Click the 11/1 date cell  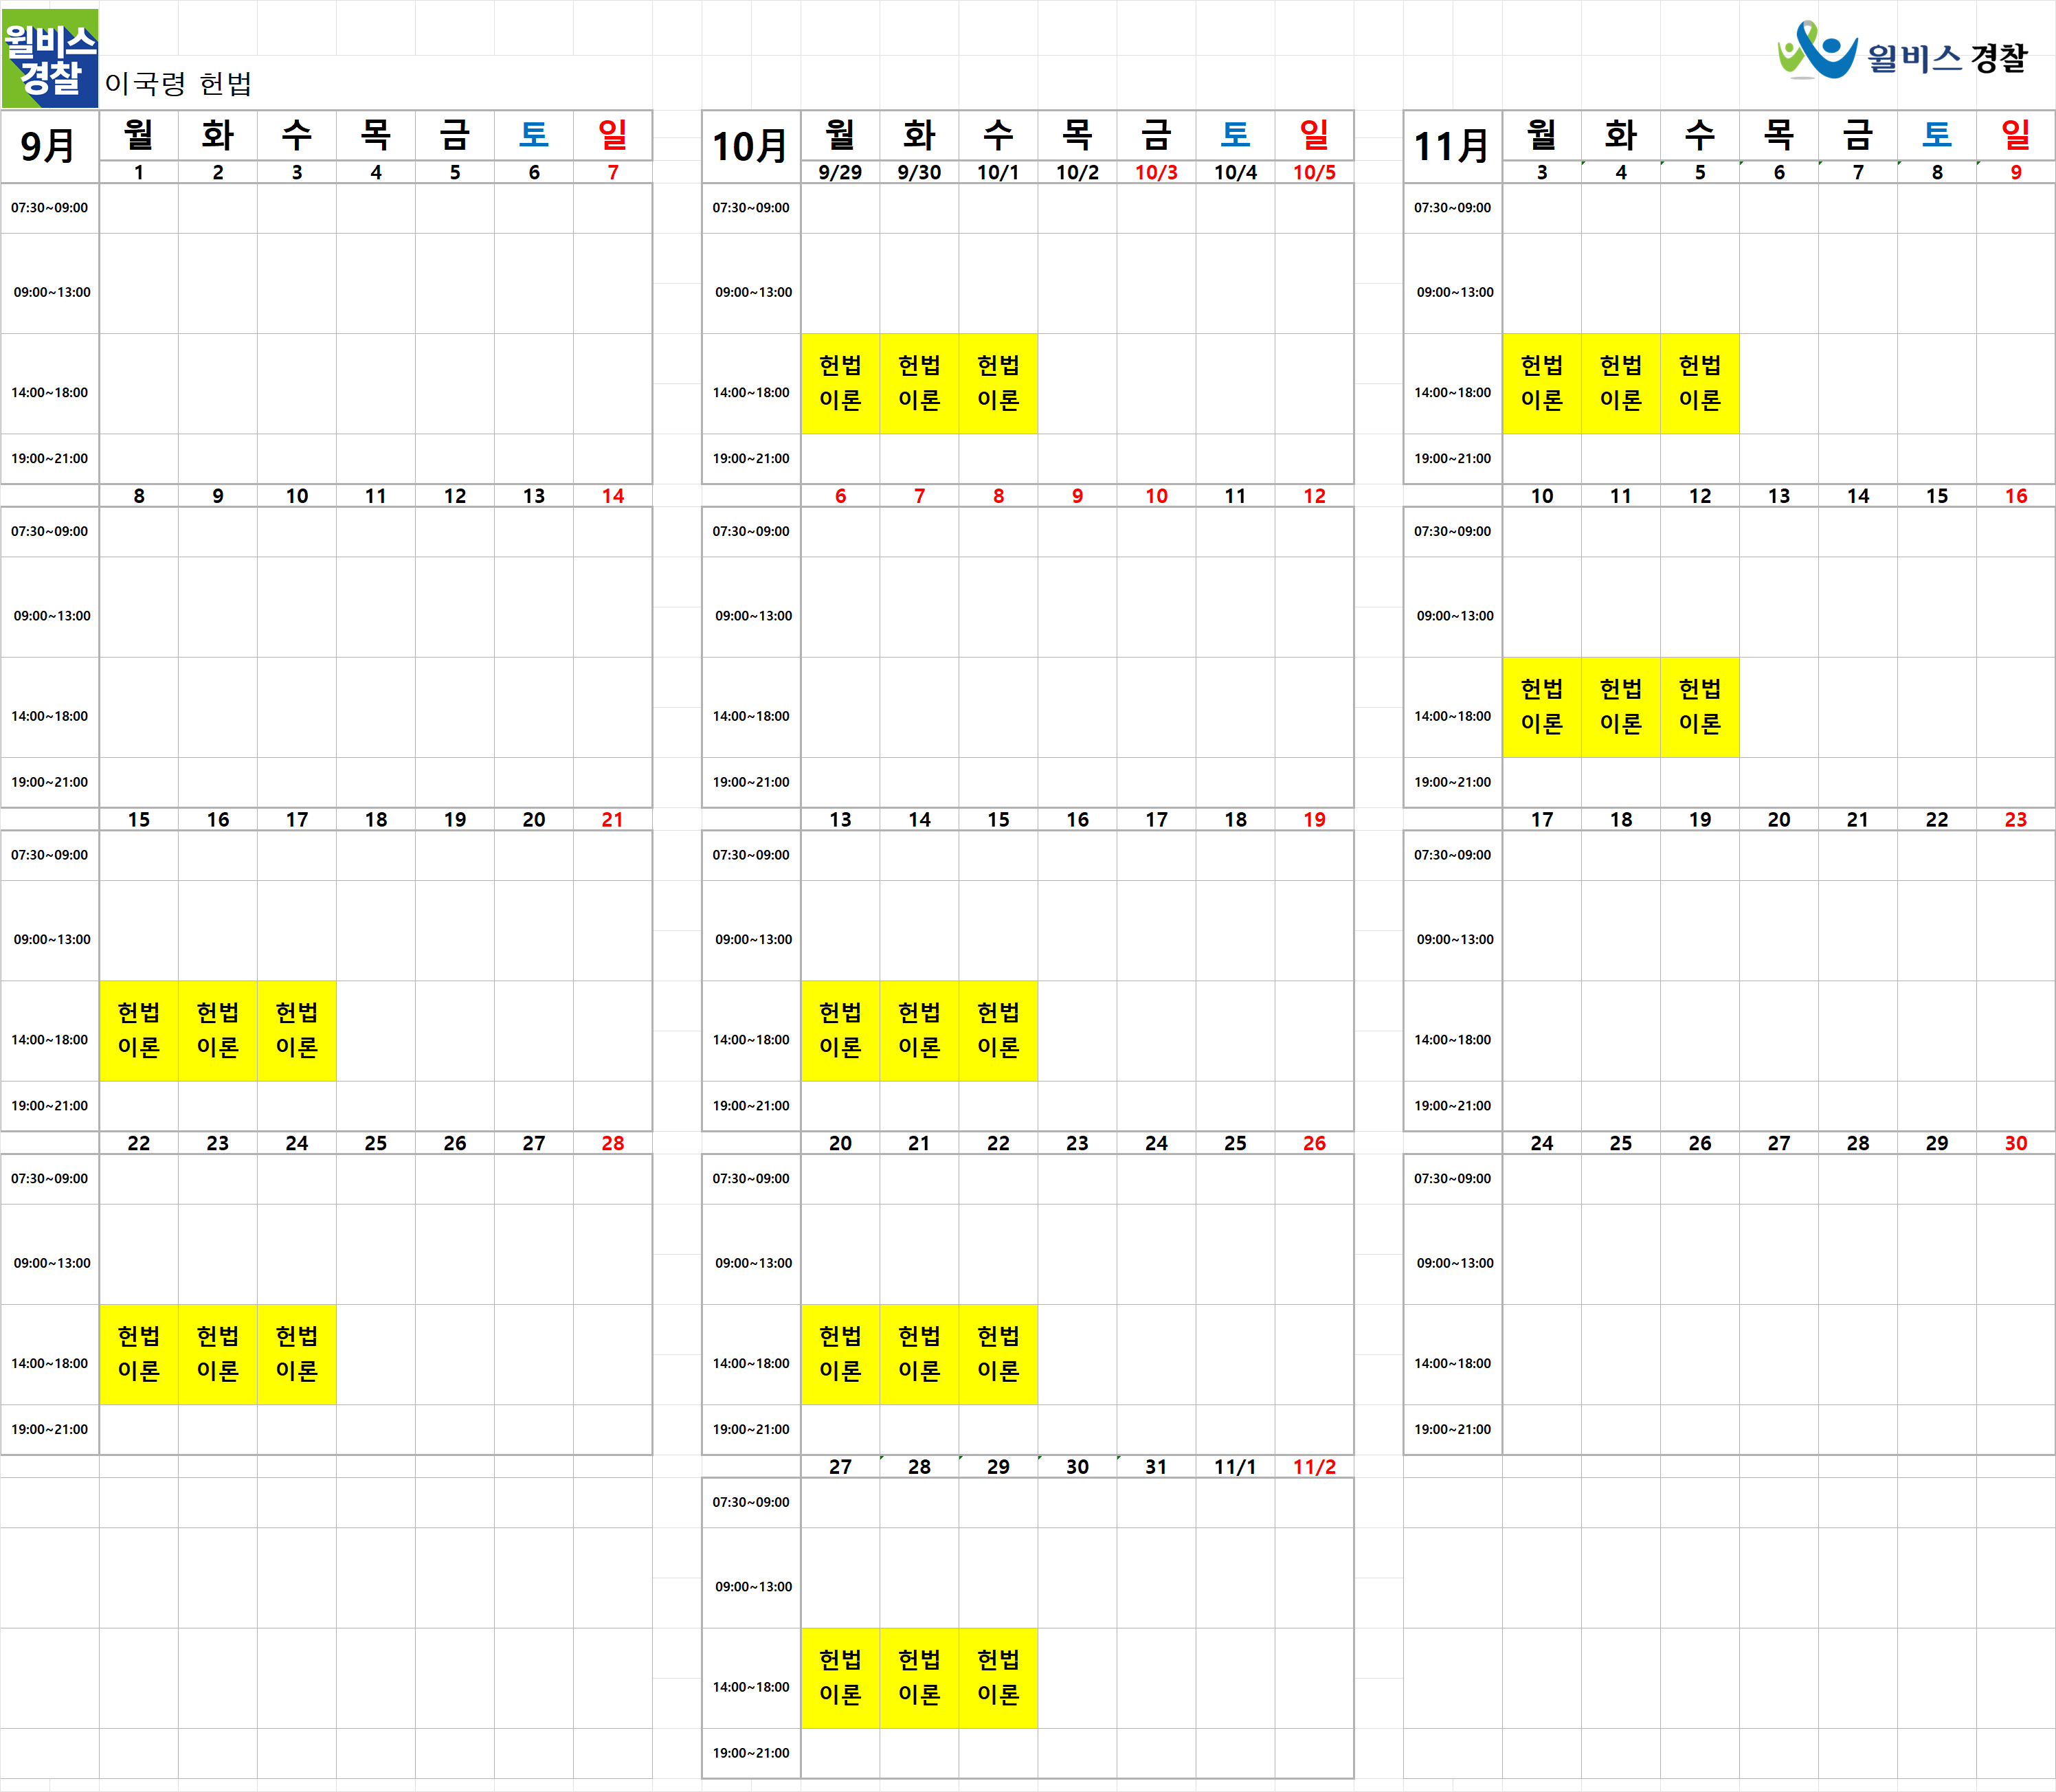1235,1467
